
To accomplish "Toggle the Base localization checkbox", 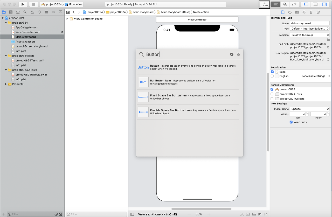I will click(x=272, y=72).
